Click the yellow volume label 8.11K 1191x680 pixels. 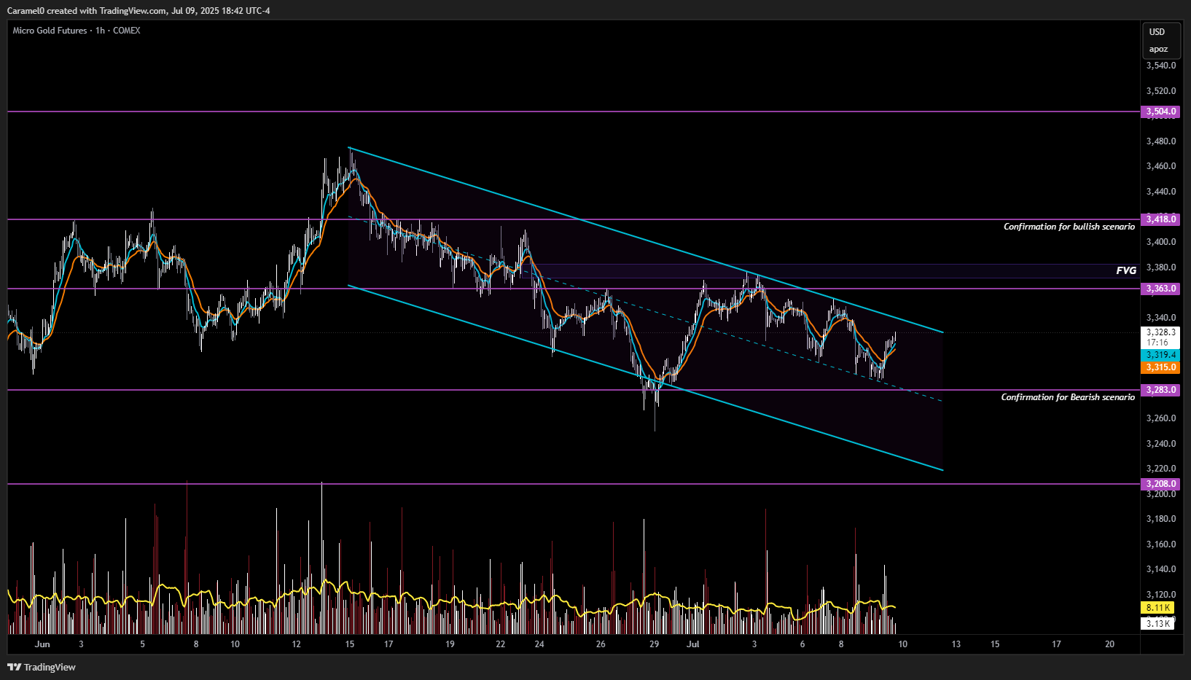tap(1157, 608)
